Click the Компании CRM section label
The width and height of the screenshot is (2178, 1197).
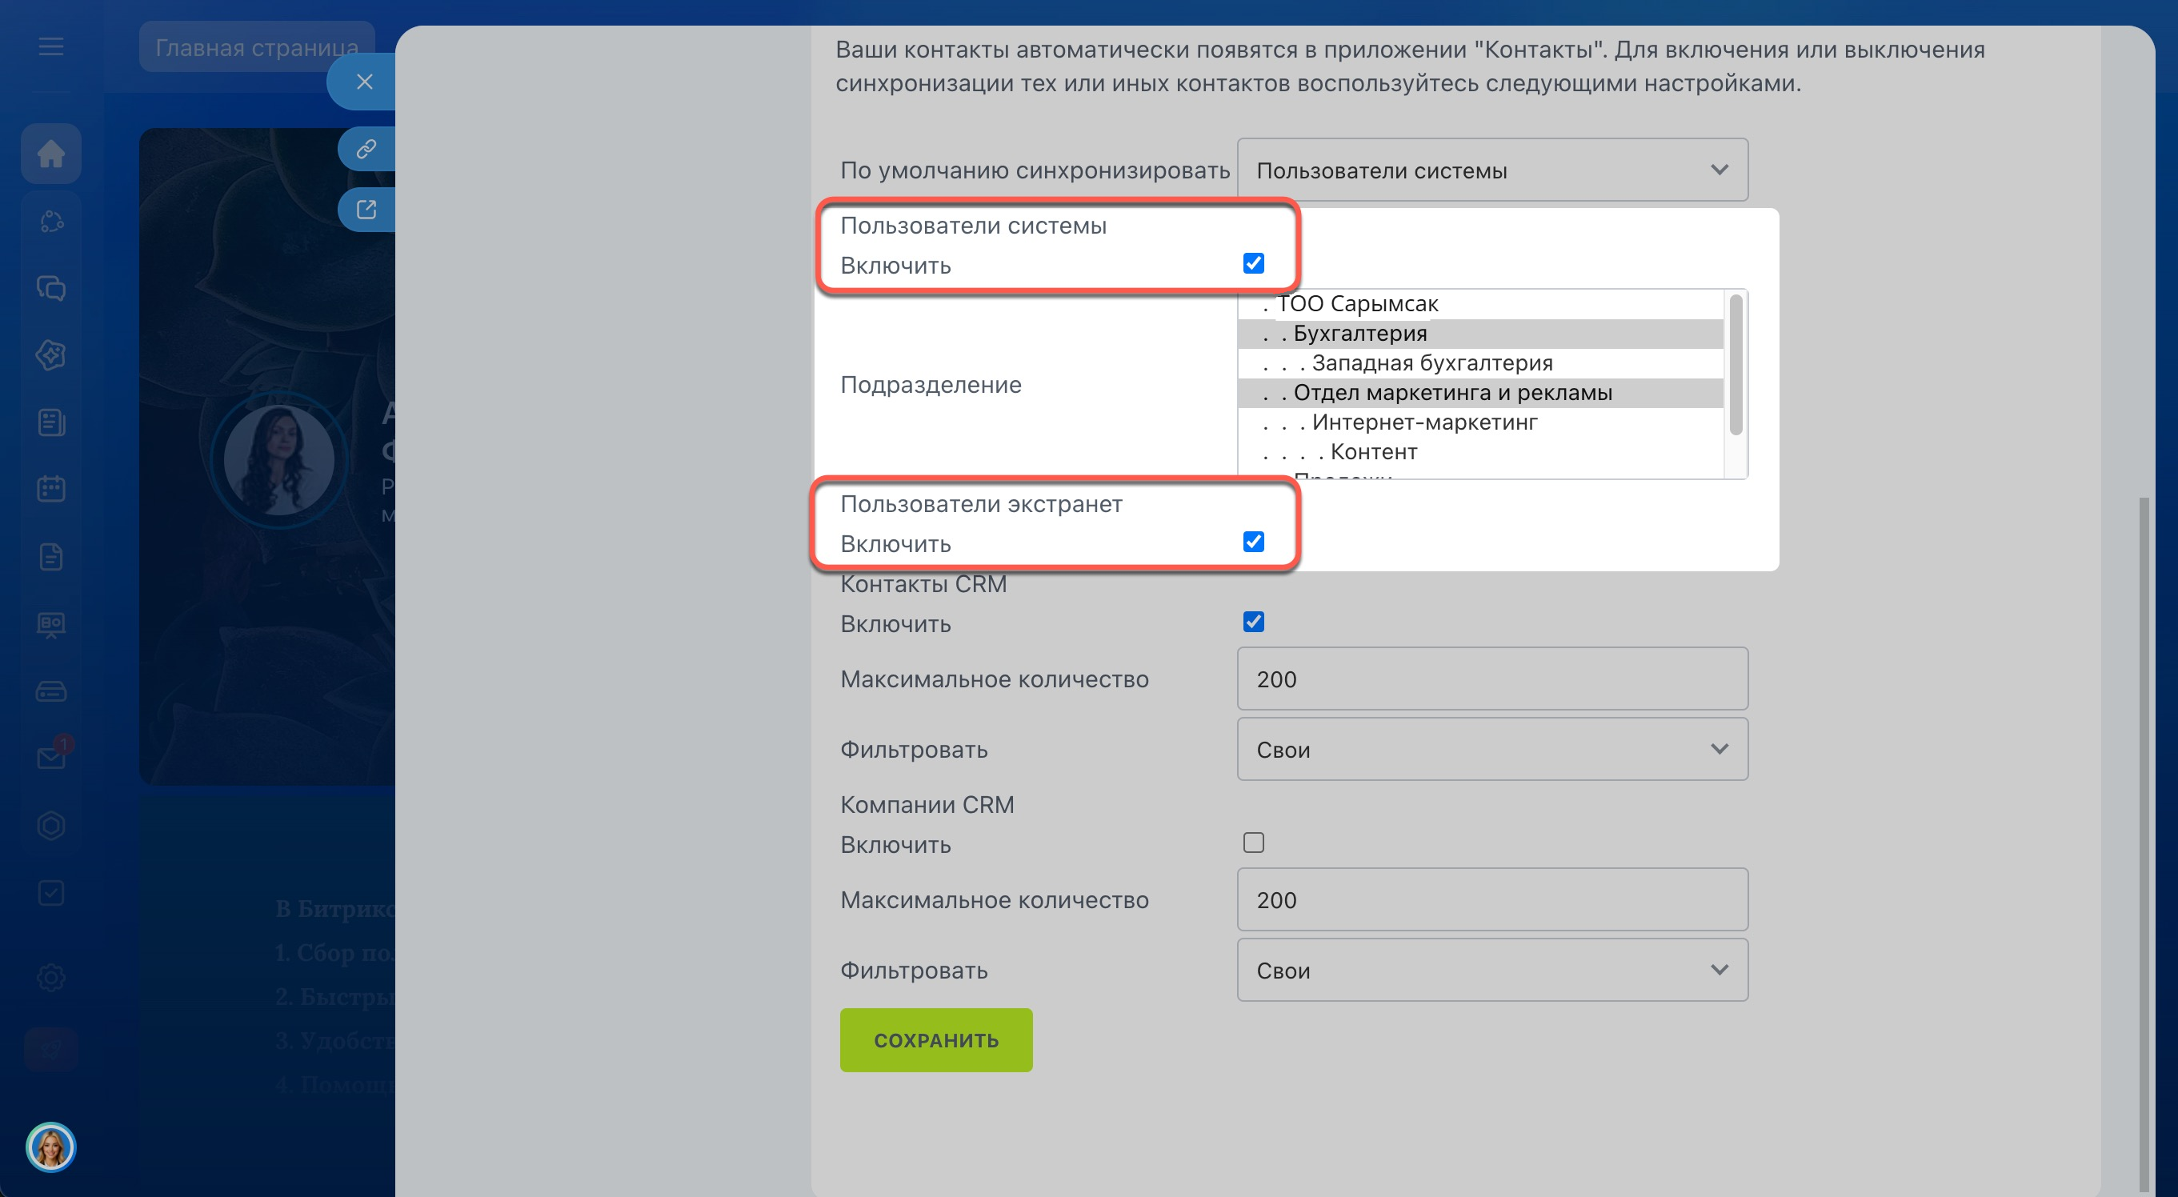click(x=927, y=805)
